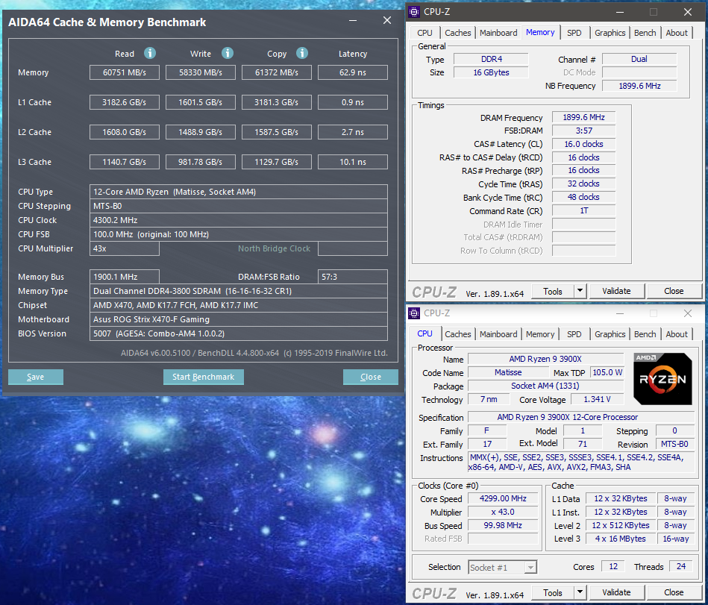Screen dimensions: 708x605
Task: Click BIOS Version field 5007
Action: [x=239, y=333]
